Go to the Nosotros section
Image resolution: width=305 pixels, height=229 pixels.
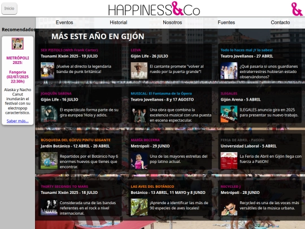(172, 23)
